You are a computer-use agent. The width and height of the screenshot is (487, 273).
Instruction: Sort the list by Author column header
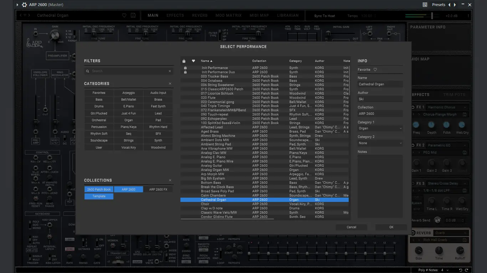tap(319, 61)
